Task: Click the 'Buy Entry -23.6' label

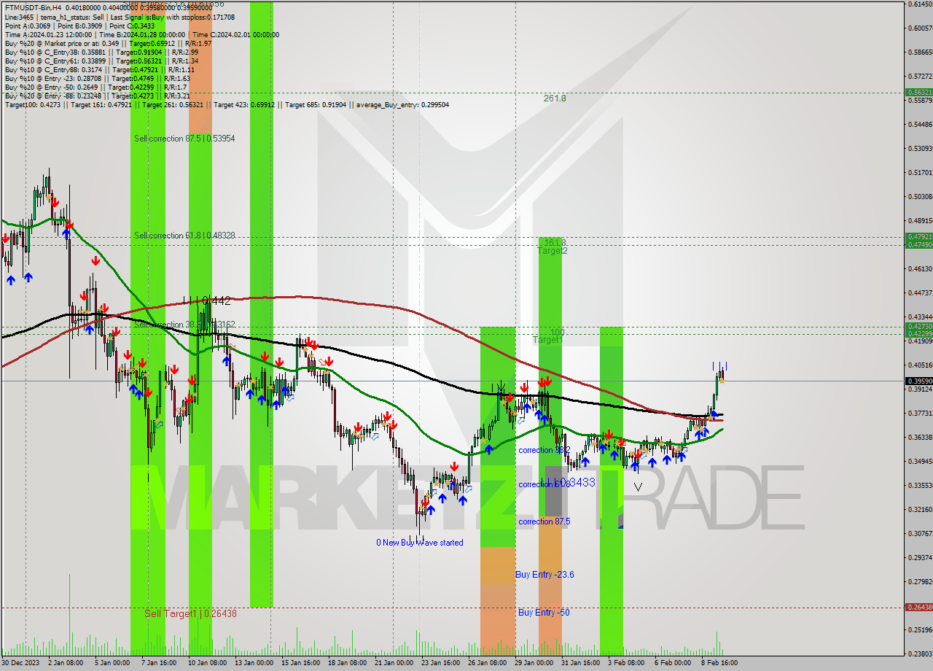Action: click(544, 575)
